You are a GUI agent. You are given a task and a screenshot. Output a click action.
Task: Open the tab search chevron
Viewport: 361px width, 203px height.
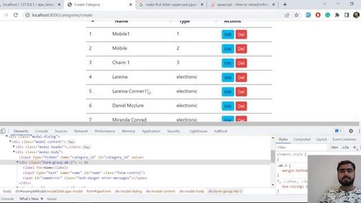tap(324, 4)
